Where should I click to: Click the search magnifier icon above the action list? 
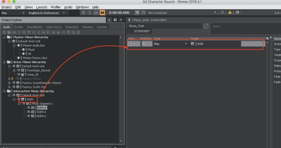tap(267, 38)
